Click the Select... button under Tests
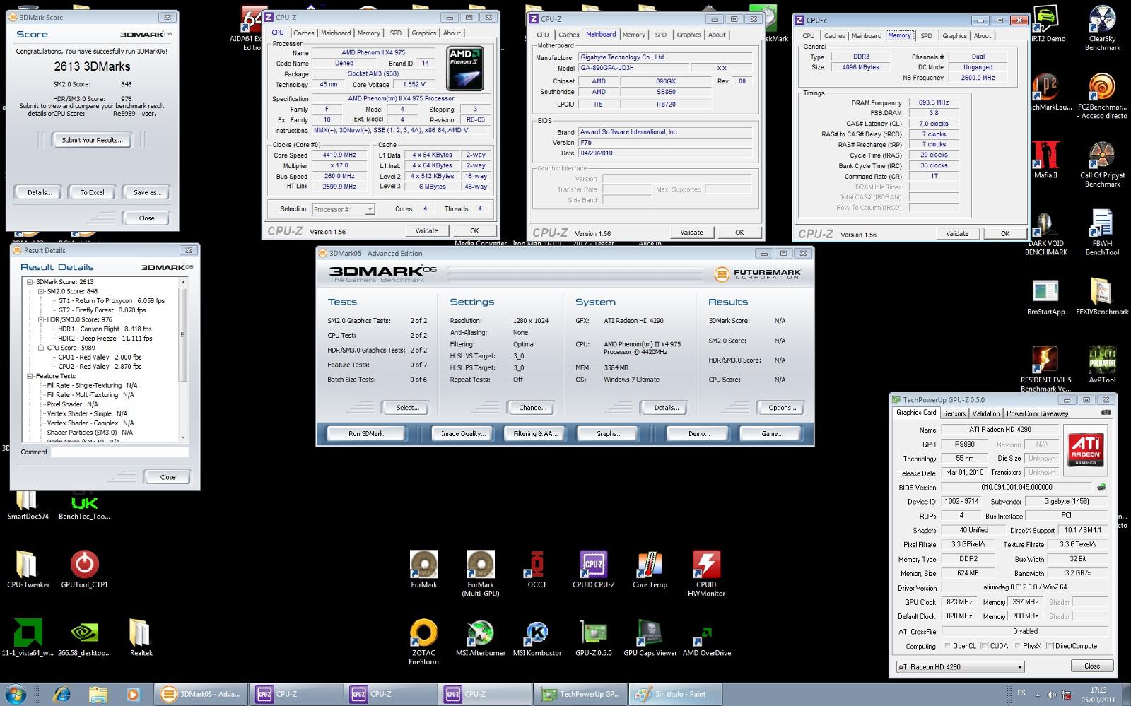 407,407
